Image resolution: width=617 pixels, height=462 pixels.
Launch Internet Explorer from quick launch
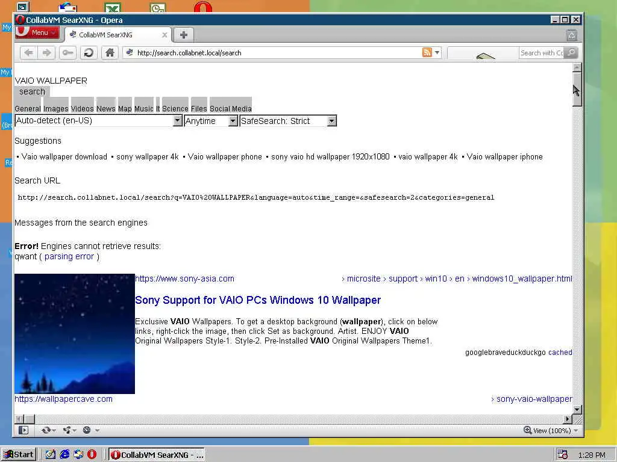coord(64,455)
